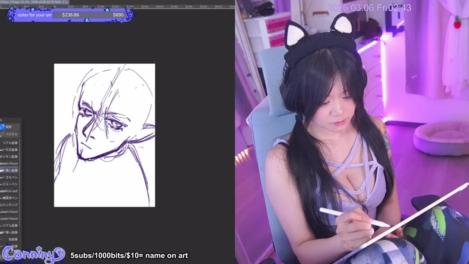The image size is (469, 264).
Task: Choose the デッサン鉛筆 brush
Action: pyautogui.click(x=9, y=157)
